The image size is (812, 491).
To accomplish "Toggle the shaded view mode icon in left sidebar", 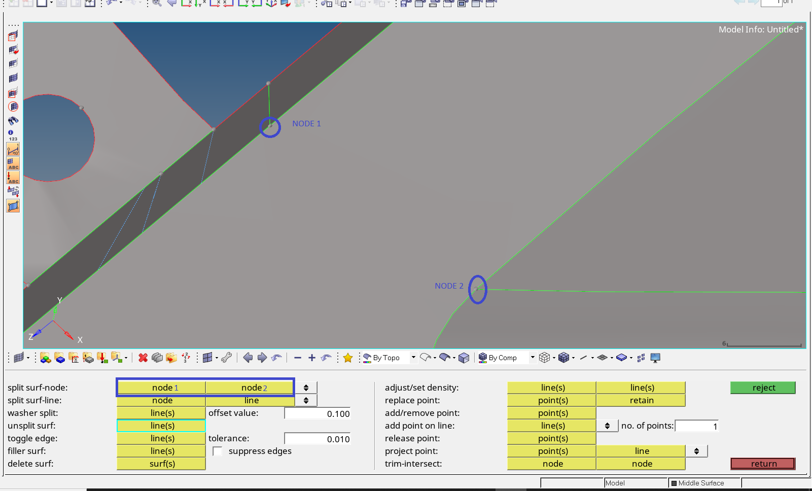I will [x=13, y=77].
